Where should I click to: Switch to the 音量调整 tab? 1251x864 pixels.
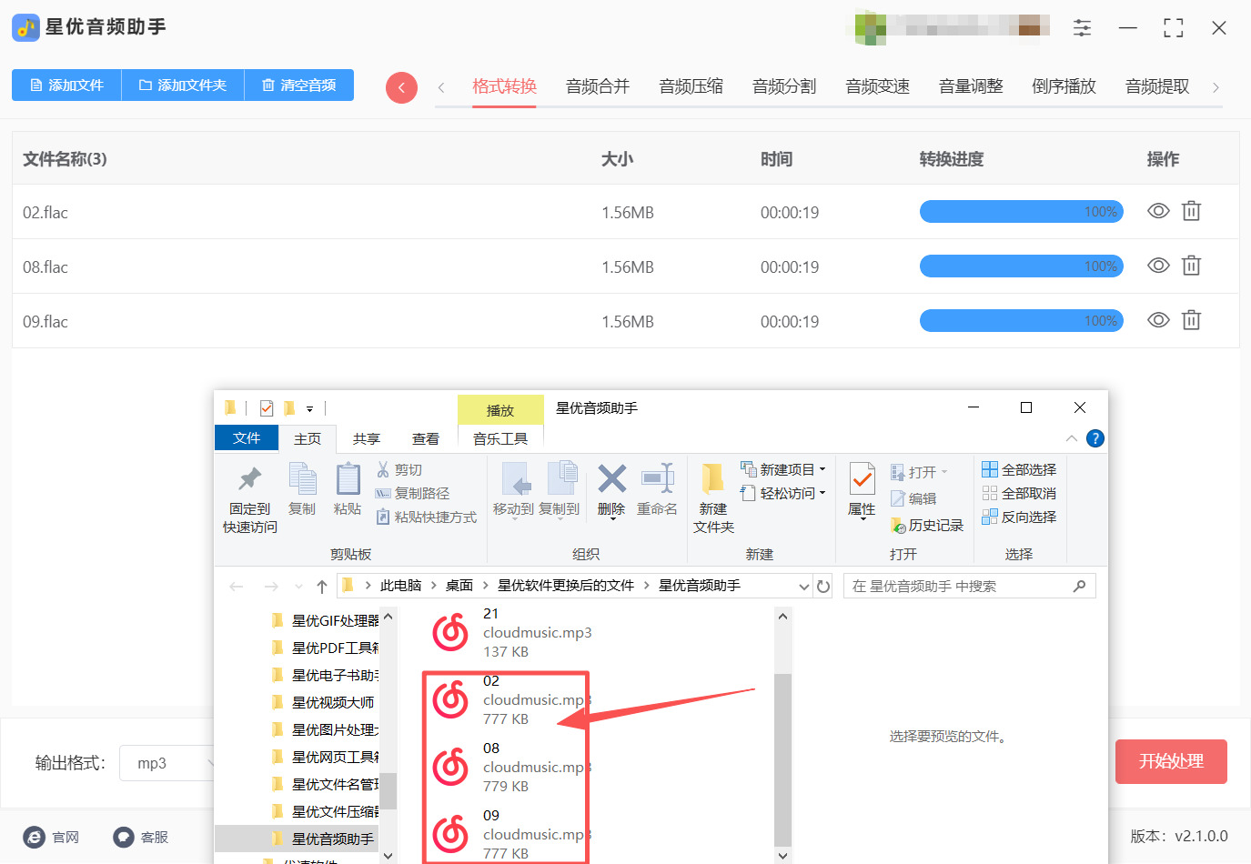971,86
